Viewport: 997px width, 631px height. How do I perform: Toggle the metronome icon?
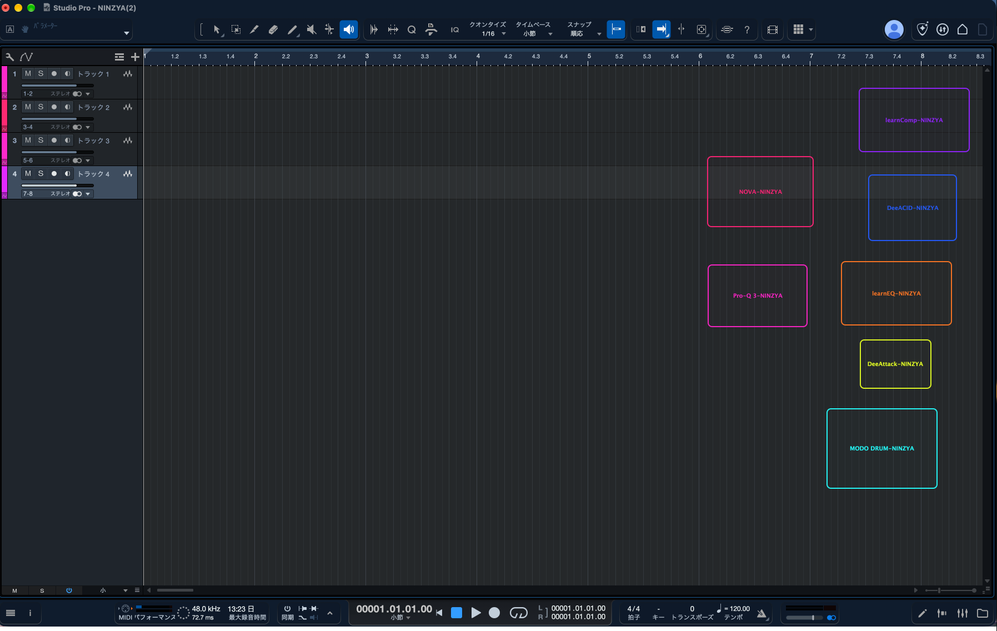coord(762,613)
